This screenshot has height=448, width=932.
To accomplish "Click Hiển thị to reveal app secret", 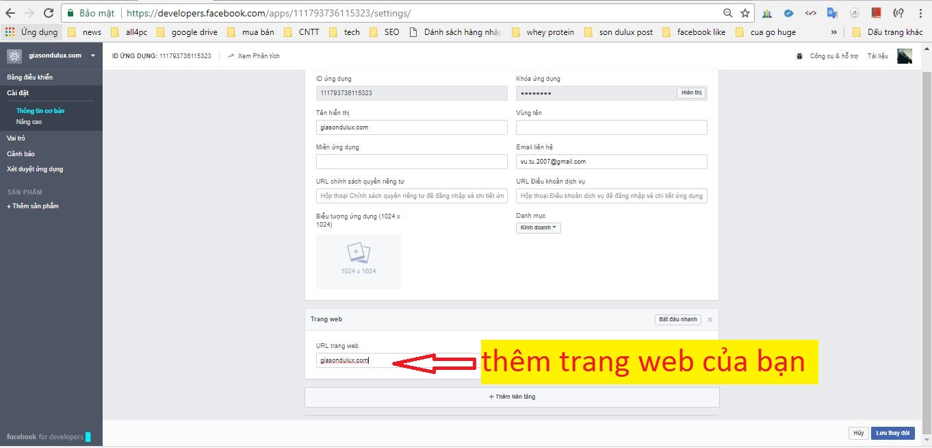I will pyautogui.click(x=691, y=93).
